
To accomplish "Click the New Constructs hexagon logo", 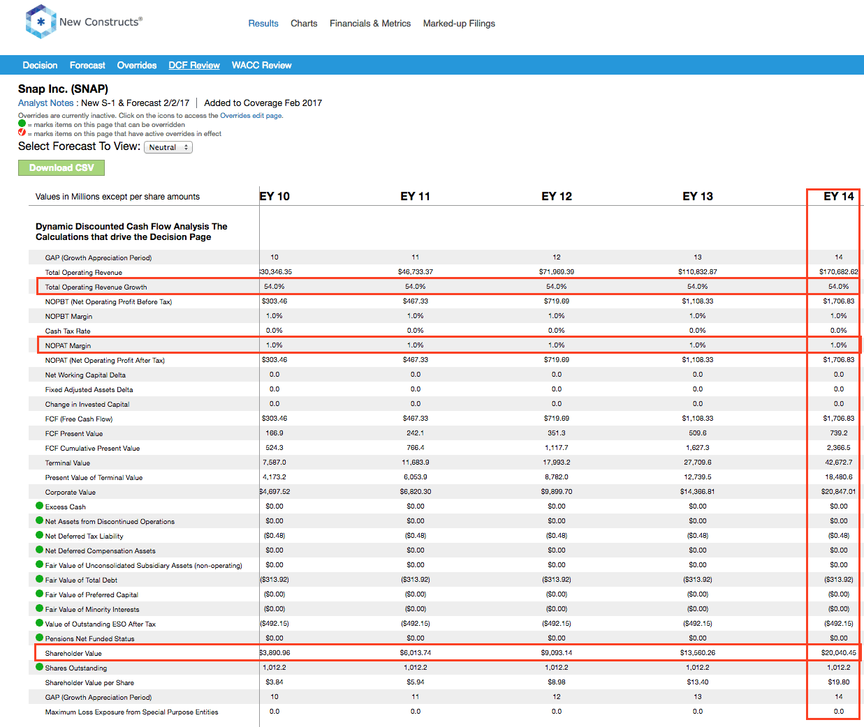I will pos(41,22).
